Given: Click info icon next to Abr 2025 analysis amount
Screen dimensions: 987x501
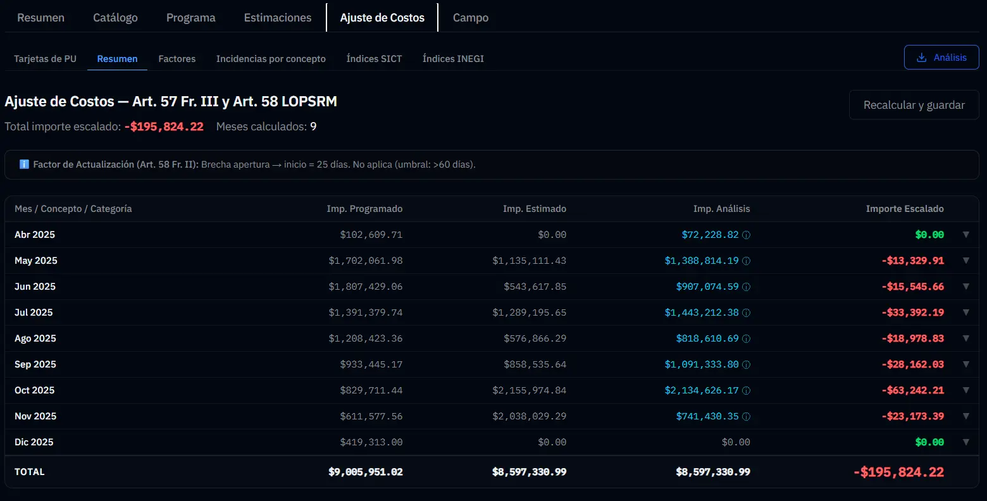Looking at the screenshot, I should (746, 235).
